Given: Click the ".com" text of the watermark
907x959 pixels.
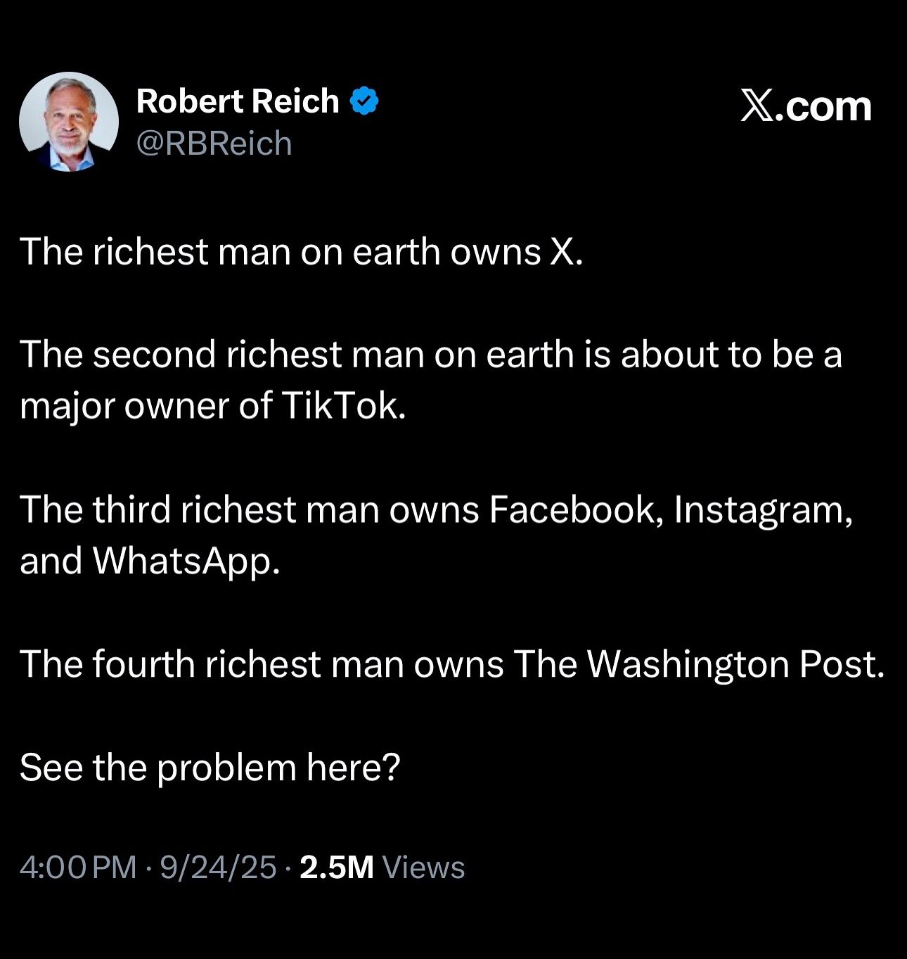Looking at the screenshot, I should click(x=825, y=107).
